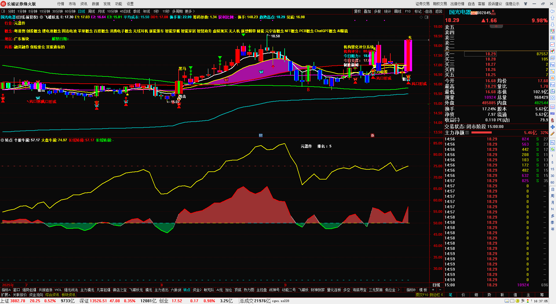556x304 pixels.
Task: Click the square panel icon at chart top right
Action: click(x=427, y=17)
